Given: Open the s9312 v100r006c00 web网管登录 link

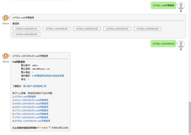Looking at the screenshot, I should coord(30,100).
